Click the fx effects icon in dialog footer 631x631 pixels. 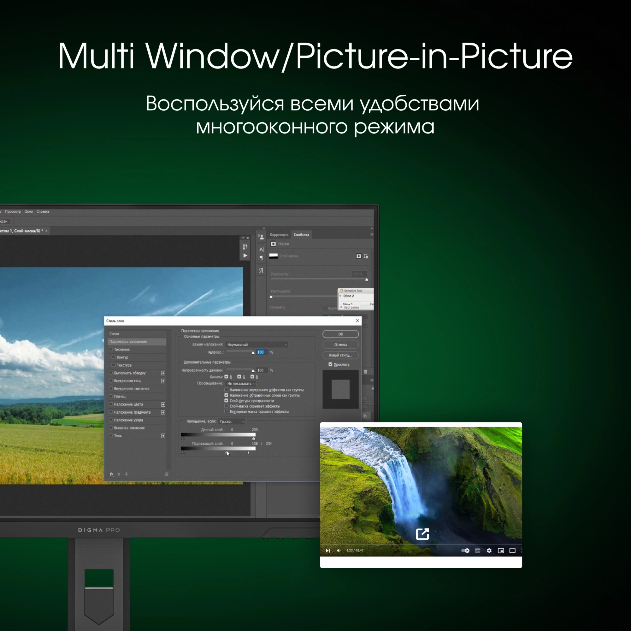[112, 474]
